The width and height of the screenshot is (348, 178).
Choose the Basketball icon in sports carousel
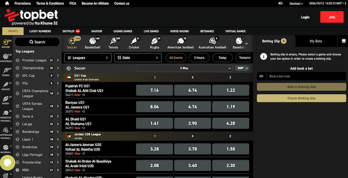93,43
